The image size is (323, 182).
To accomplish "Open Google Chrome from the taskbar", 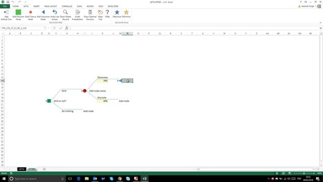I will [x=120, y=178].
